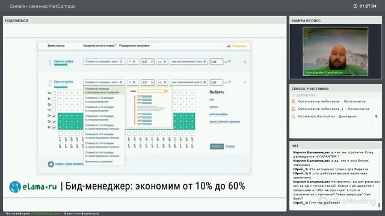385x216 pixels.
Task: Check the Чт day checkbox
Action: 54,110
